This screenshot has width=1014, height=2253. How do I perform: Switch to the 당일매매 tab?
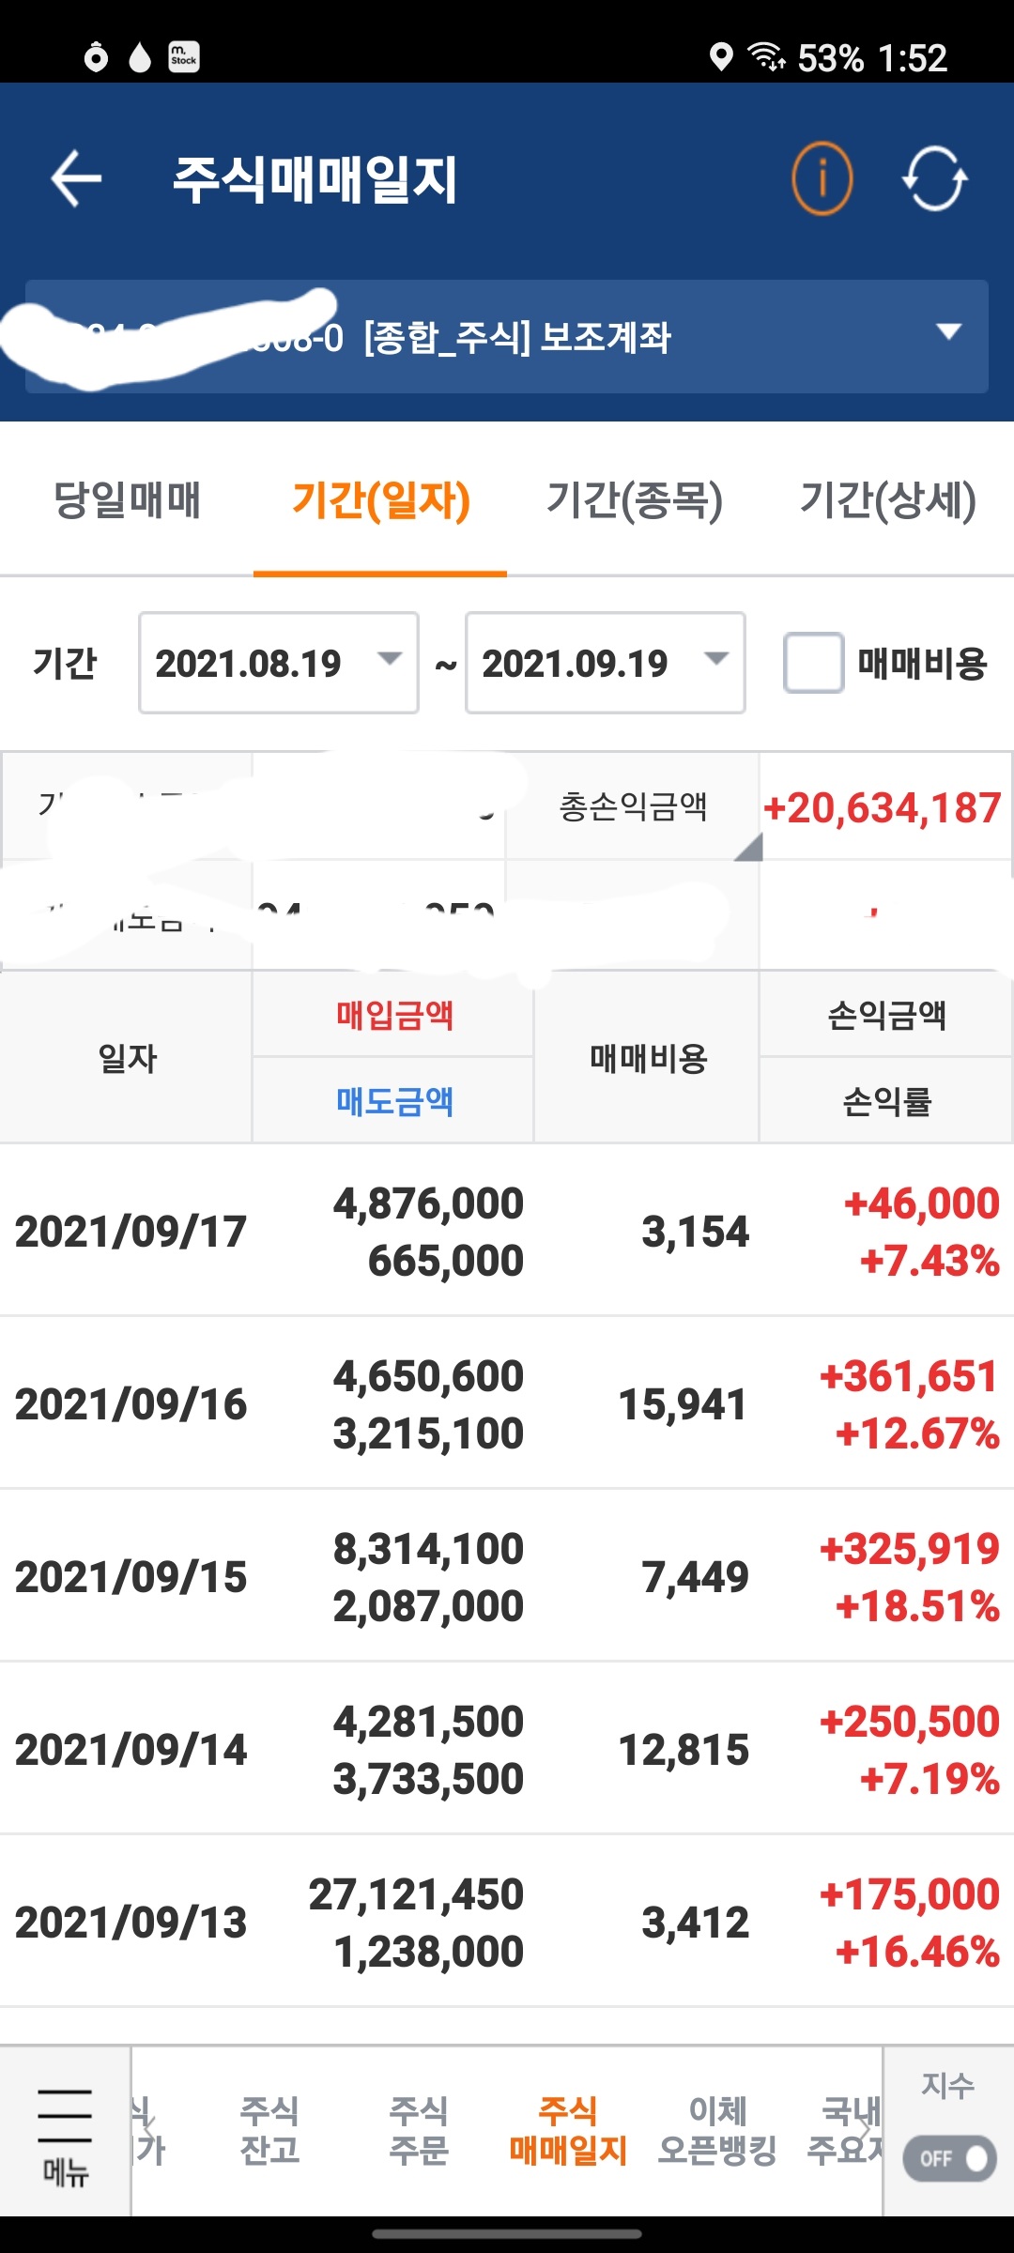[x=127, y=499]
